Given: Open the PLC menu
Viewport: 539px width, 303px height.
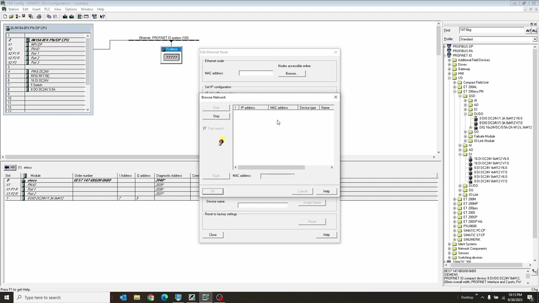Looking at the screenshot, I should 47,9.
